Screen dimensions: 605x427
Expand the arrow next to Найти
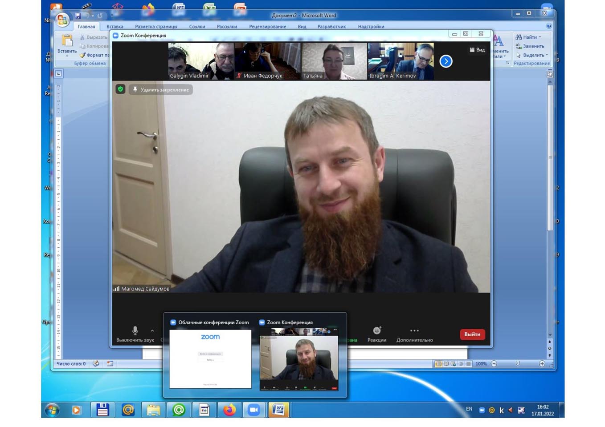[x=540, y=37]
